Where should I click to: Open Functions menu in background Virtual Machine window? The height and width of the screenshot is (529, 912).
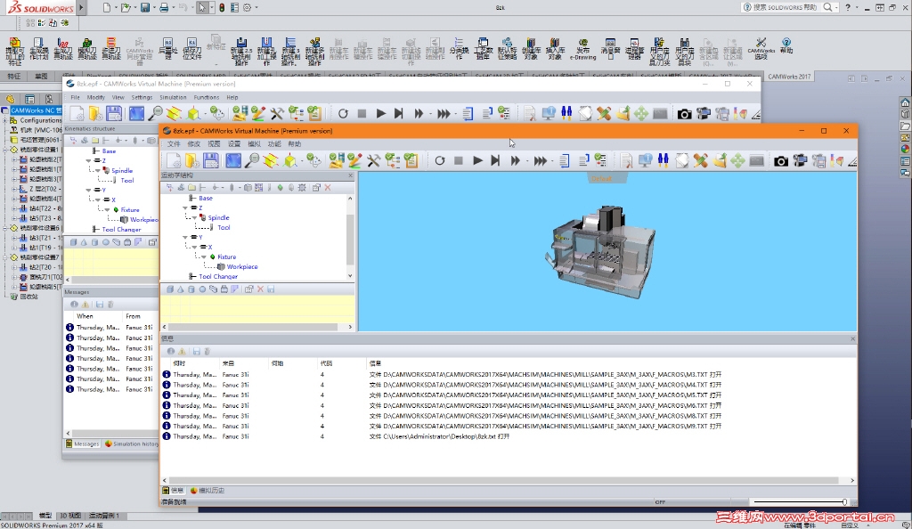click(207, 98)
